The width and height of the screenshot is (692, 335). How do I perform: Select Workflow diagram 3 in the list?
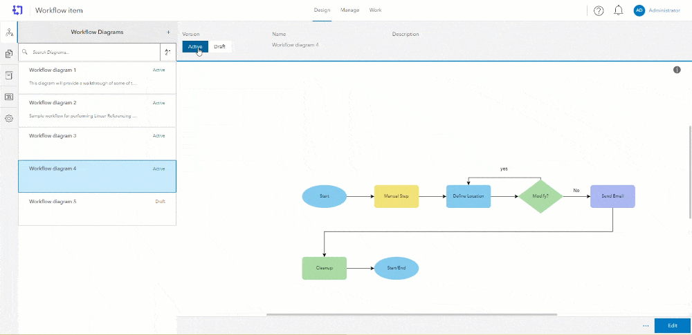97,144
